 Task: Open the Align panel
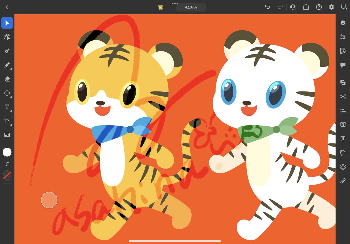click(343, 110)
